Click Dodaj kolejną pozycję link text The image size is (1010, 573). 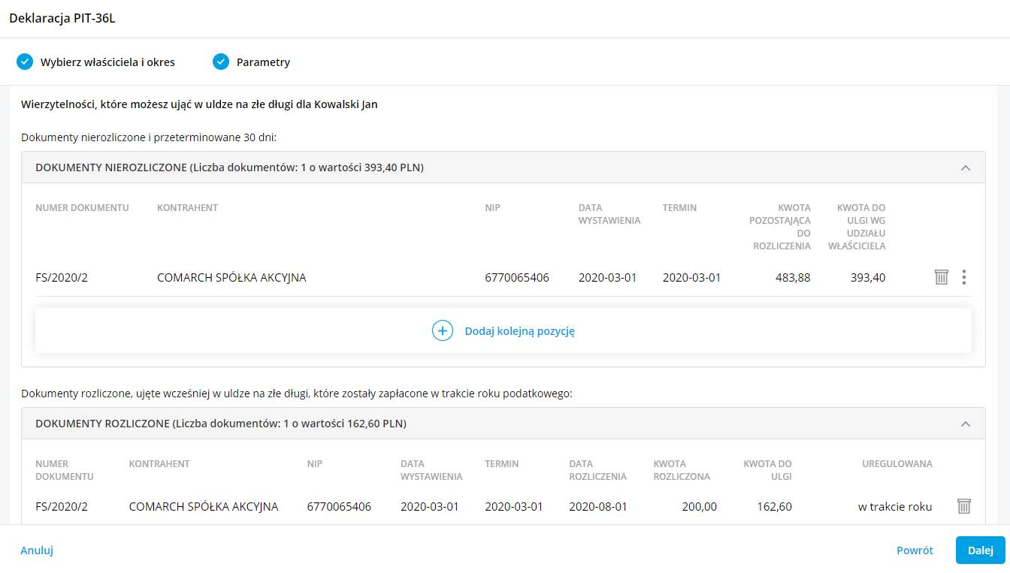[519, 331]
